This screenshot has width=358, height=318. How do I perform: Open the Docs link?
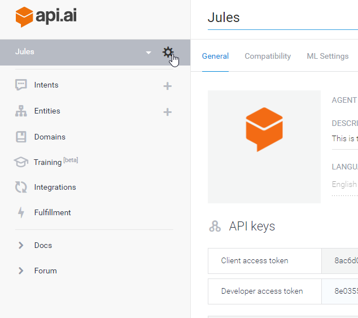43,245
